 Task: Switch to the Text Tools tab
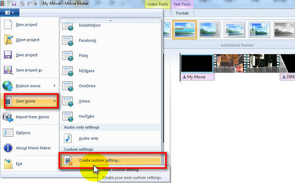[182, 4]
